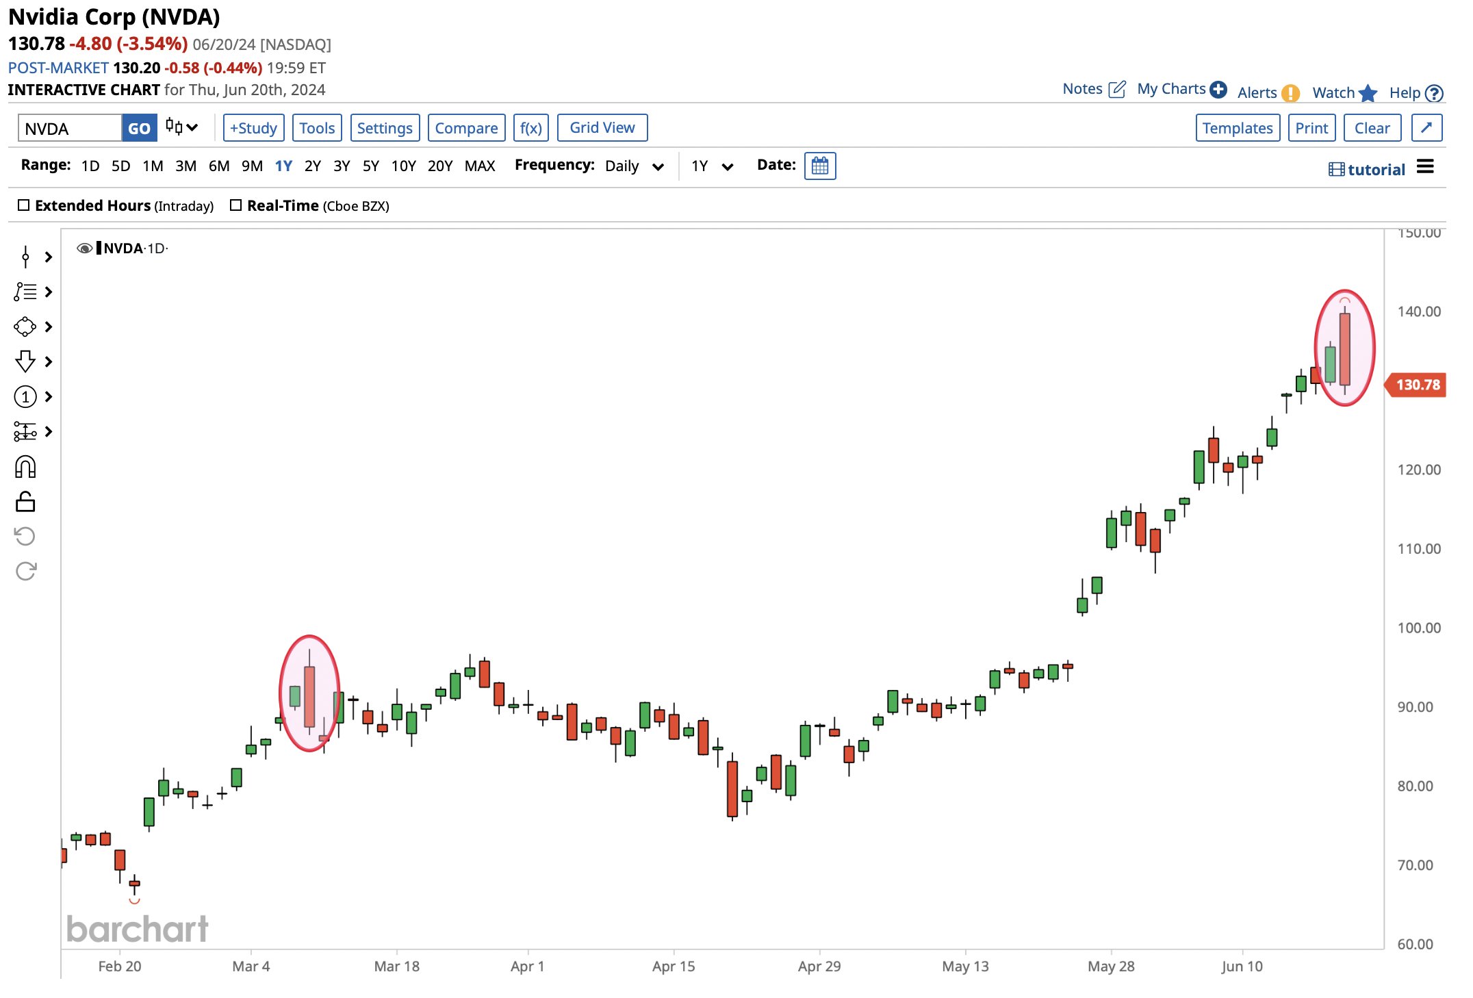Click the Notes edit icon
The image size is (1473, 998).
tap(1117, 89)
